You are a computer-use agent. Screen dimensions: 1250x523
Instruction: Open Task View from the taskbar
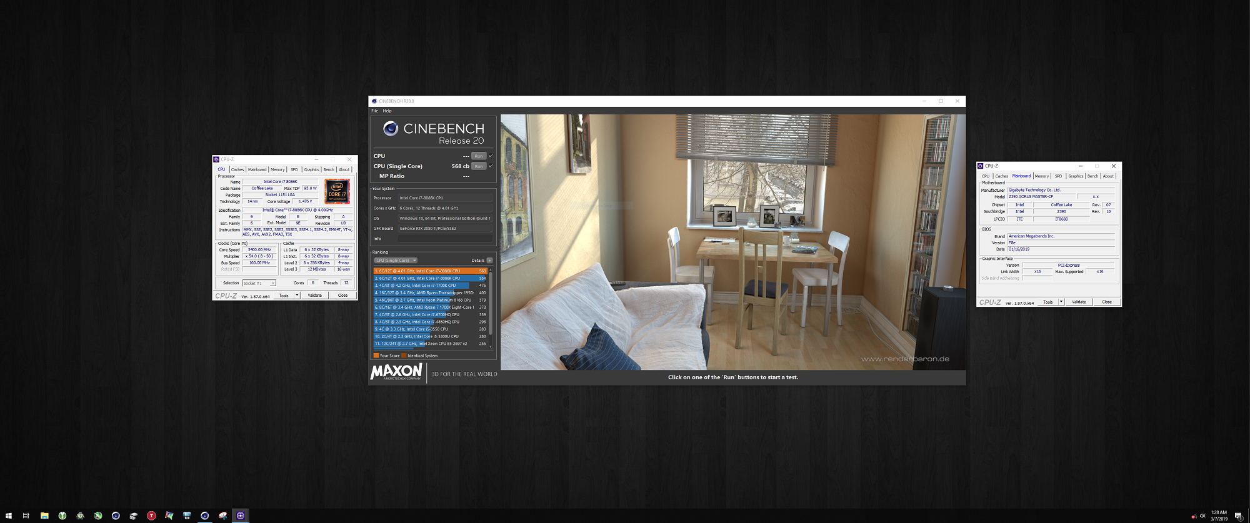tap(26, 516)
